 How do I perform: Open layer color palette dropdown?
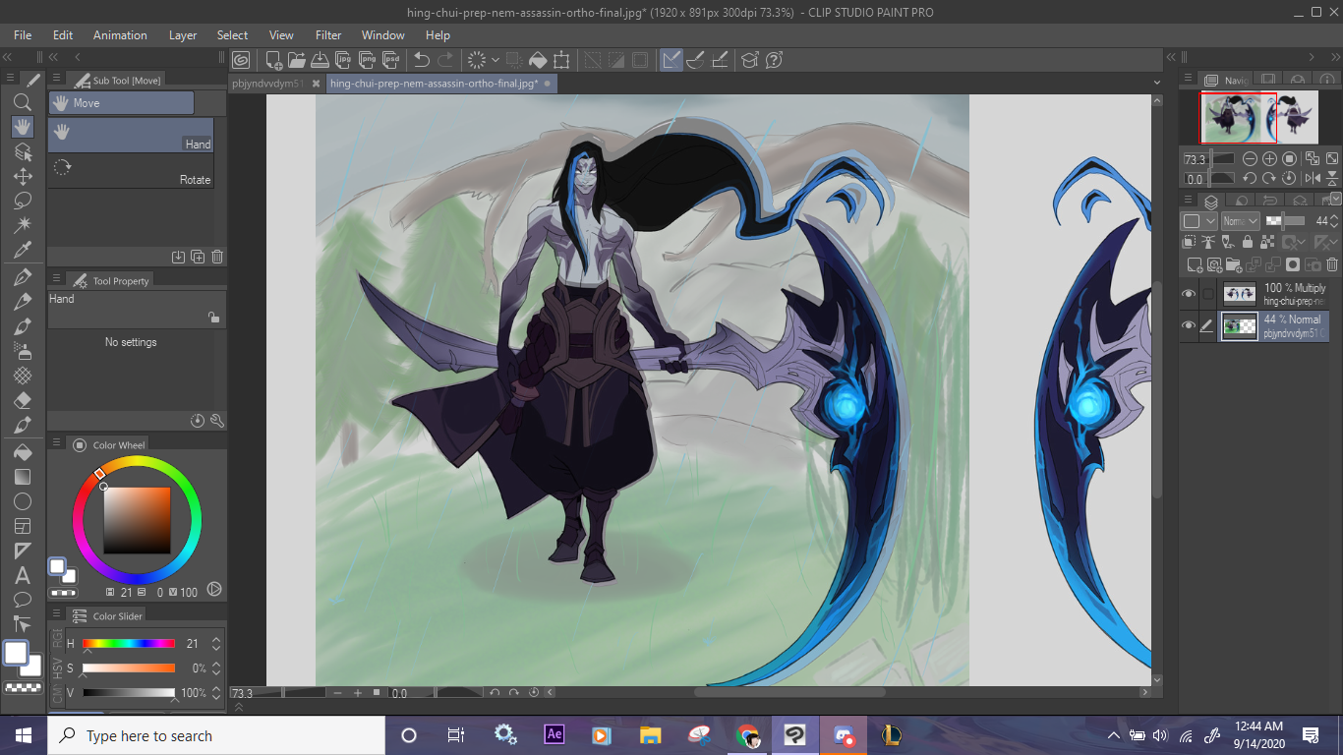(1198, 221)
